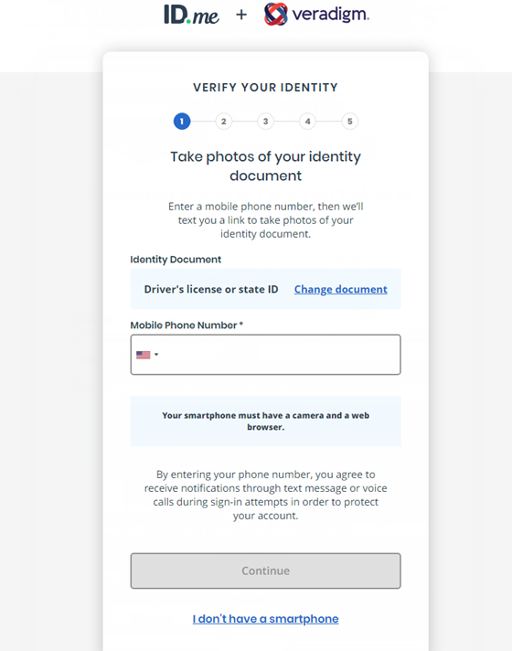The image size is (512, 651).
Task: Select step 5 circle in the progress bar
Action: [x=350, y=122]
